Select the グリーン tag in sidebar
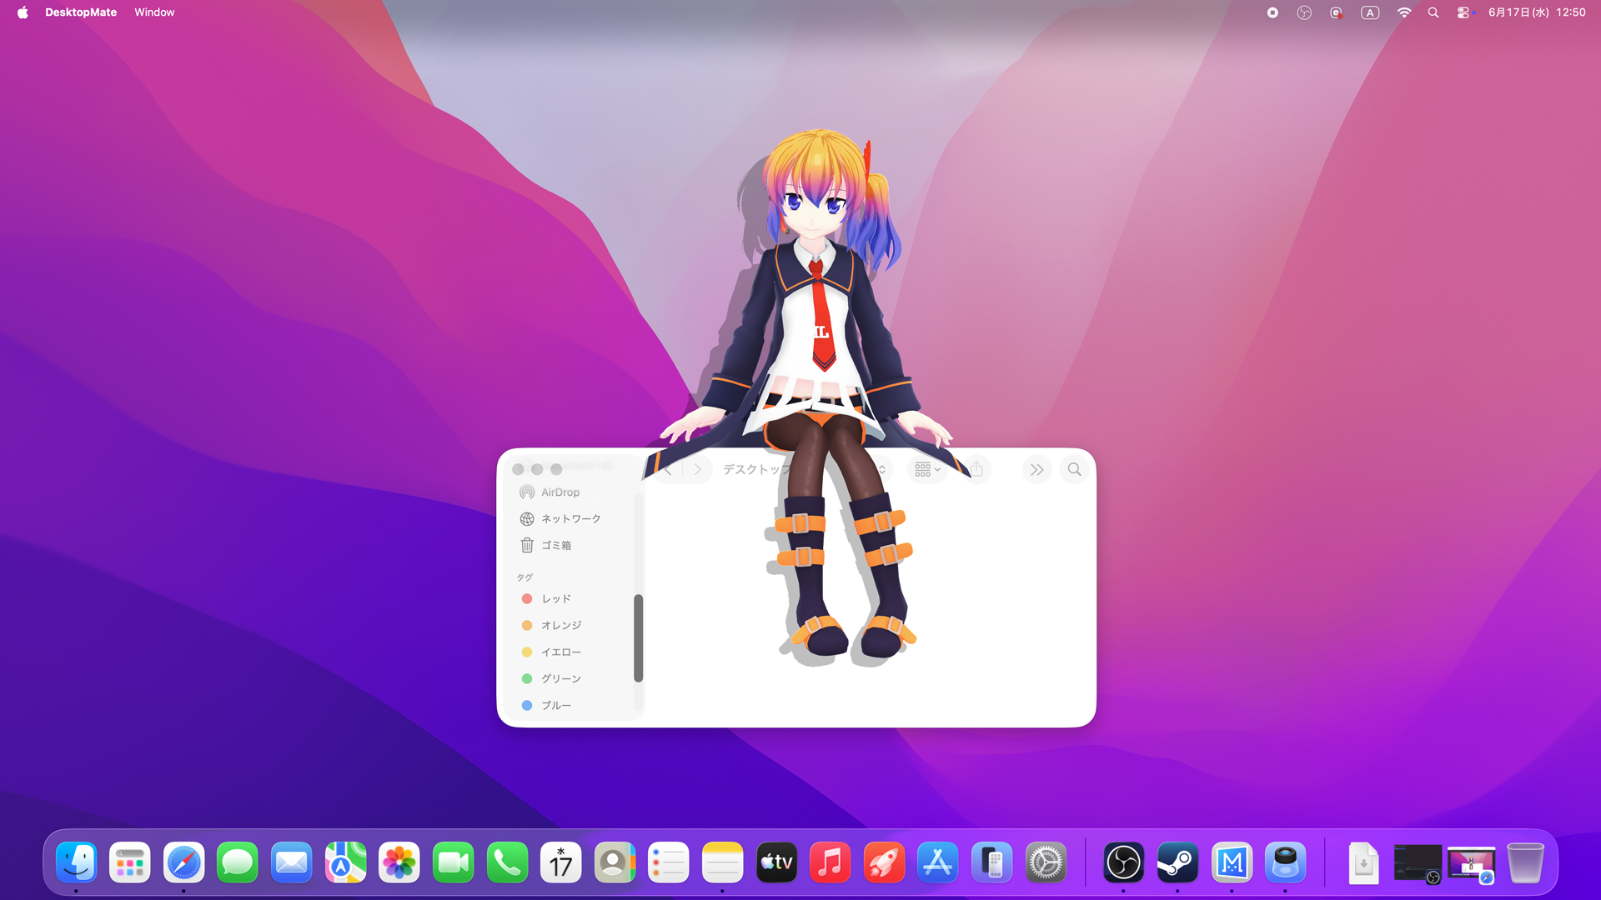Viewport: 1601px width, 900px height. (574, 679)
